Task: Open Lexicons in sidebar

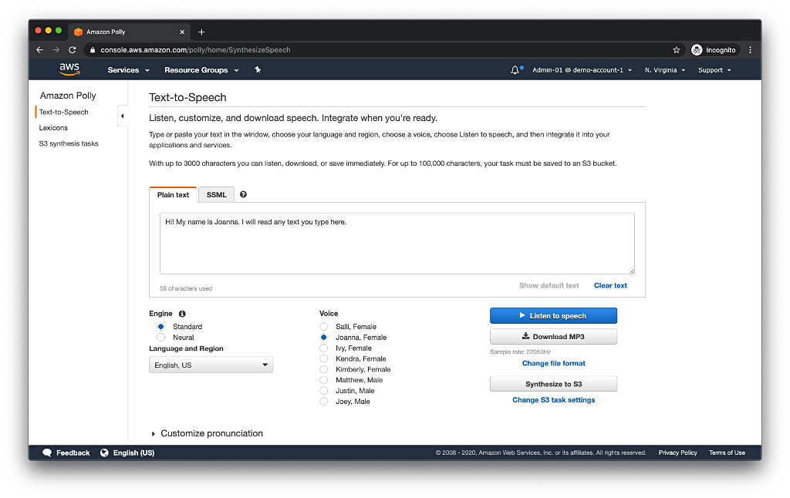Action: point(53,128)
